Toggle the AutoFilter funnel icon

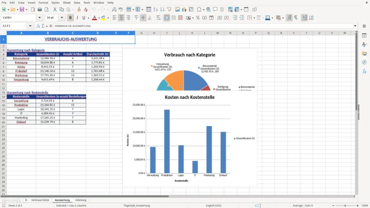coord(169,9)
